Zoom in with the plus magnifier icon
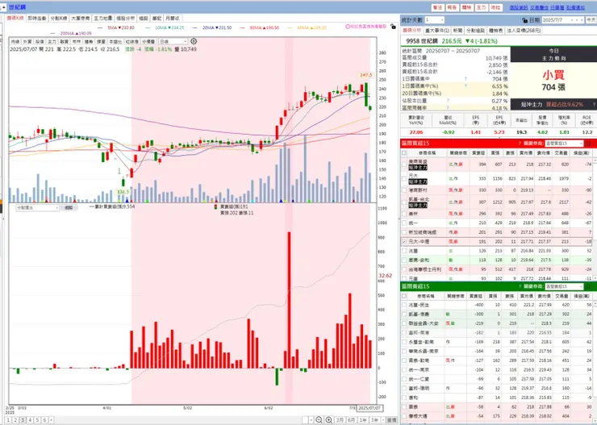 click(x=329, y=419)
